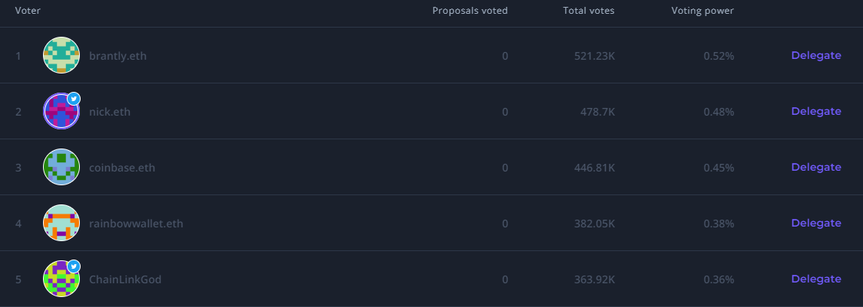Viewport: 863px width, 307px height.
Task: Sort by Voting power column header
Action: (703, 11)
